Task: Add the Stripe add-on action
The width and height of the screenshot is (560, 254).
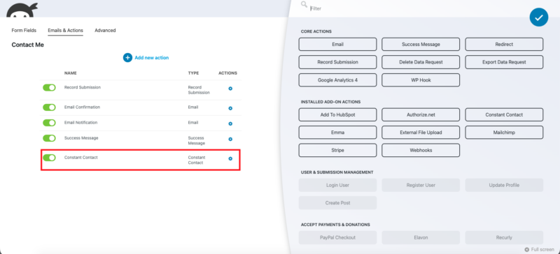Action: pyautogui.click(x=337, y=150)
